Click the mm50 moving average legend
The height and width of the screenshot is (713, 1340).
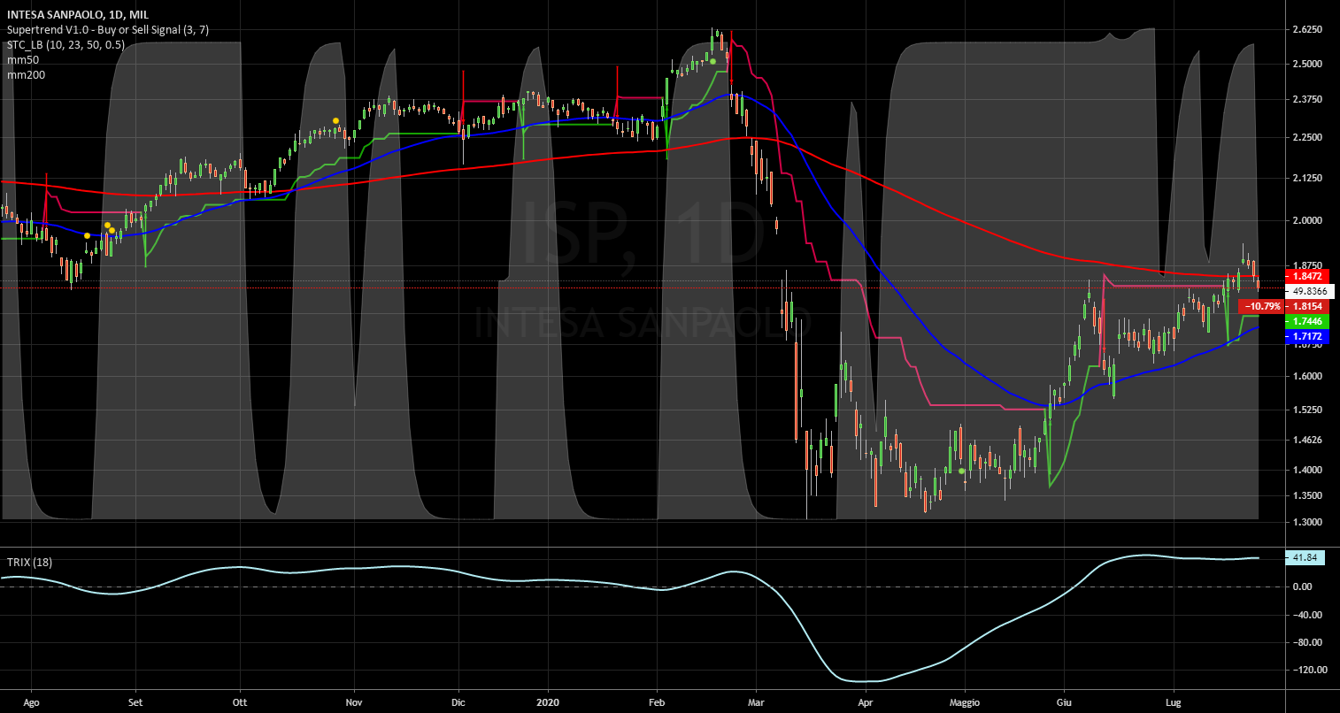(x=23, y=60)
